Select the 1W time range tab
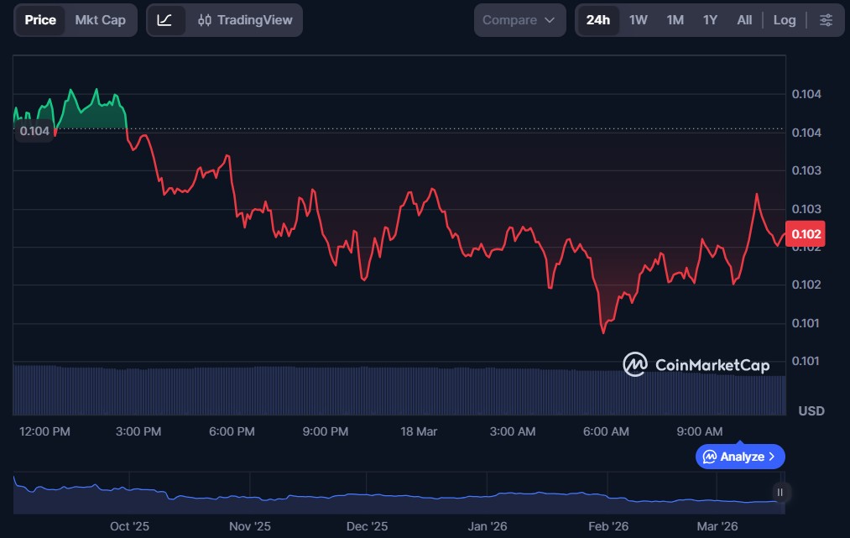 (639, 20)
